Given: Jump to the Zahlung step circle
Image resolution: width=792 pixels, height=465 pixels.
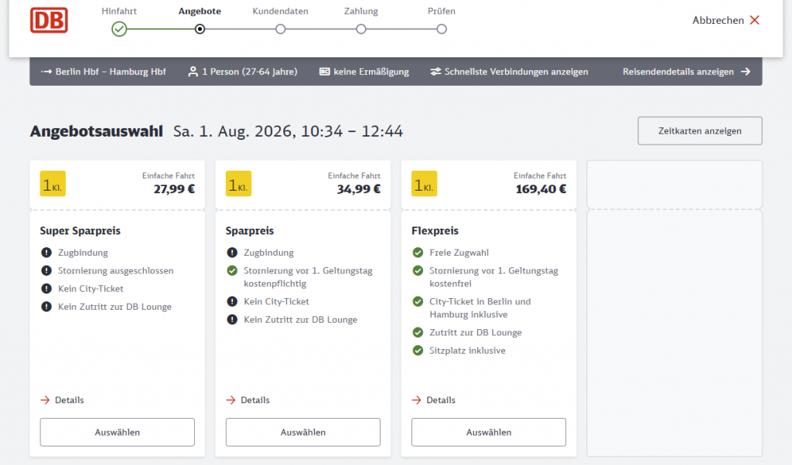Looking at the screenshot, I should (x=360, y=29).
